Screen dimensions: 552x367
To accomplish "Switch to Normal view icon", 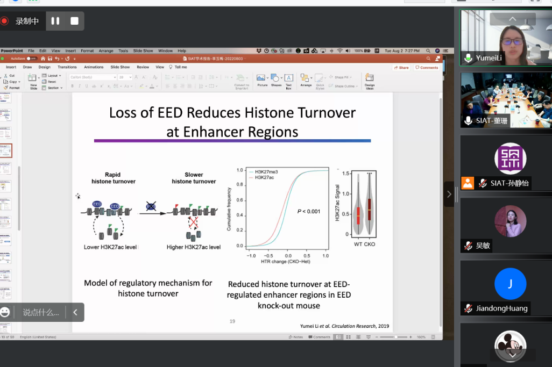I will pos(338,337).
